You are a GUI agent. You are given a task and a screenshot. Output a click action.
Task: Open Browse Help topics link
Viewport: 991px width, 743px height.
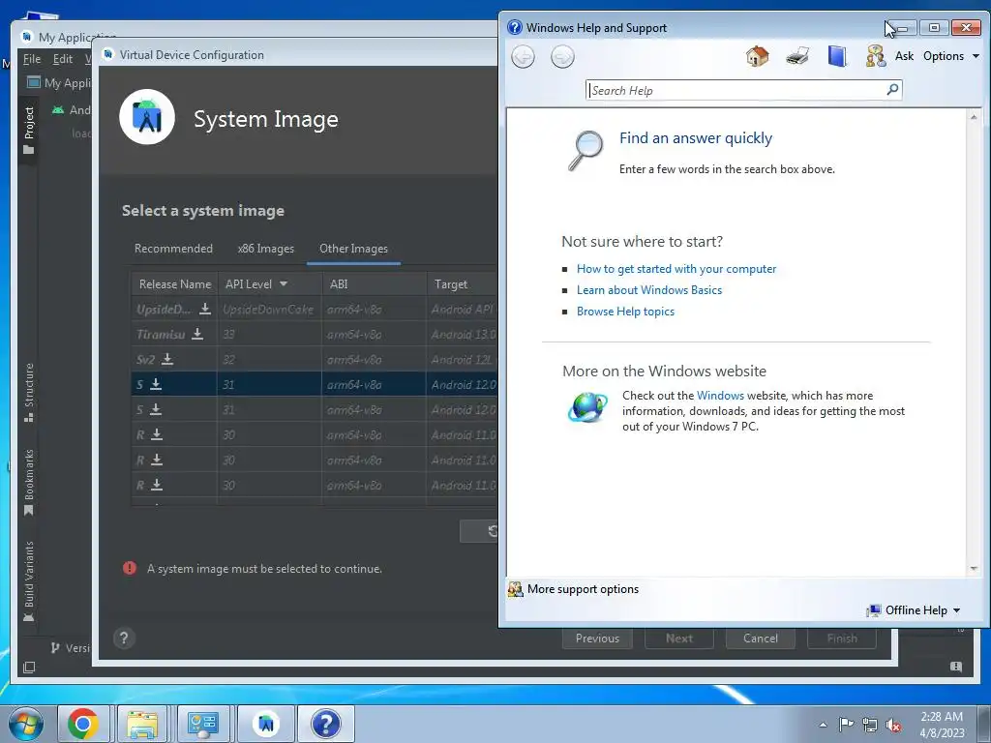pyautogui.click(x=625, y=312)
